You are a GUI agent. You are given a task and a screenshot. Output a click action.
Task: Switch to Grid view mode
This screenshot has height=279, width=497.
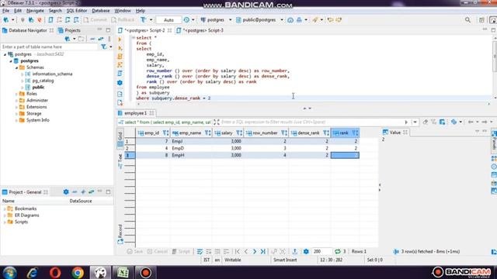point(120,139)
